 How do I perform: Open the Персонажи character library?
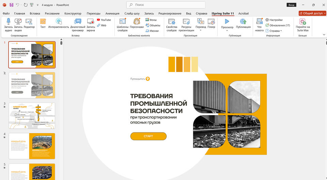[137, 22]
